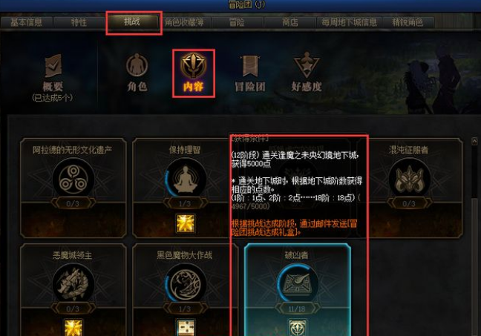Switch to the 挑战 tab
481x336 pixels.
[x=132, y=22]
